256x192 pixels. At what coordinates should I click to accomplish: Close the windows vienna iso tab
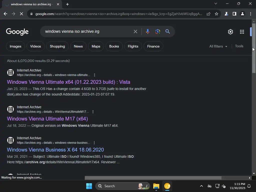pos(58,4)
